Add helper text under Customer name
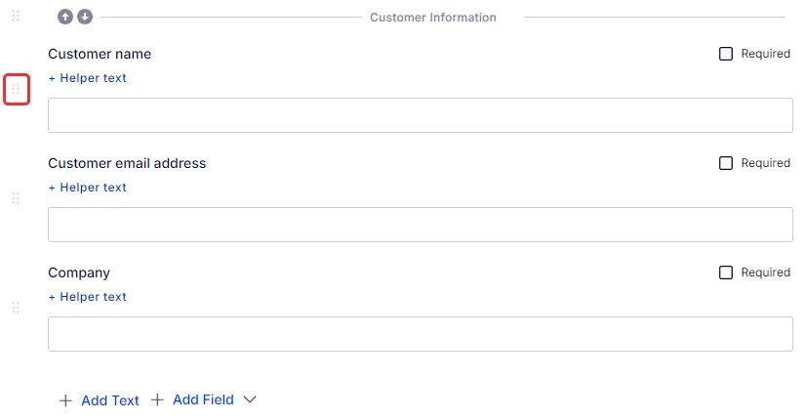This screenshot has height=419, width=806. 88,78
